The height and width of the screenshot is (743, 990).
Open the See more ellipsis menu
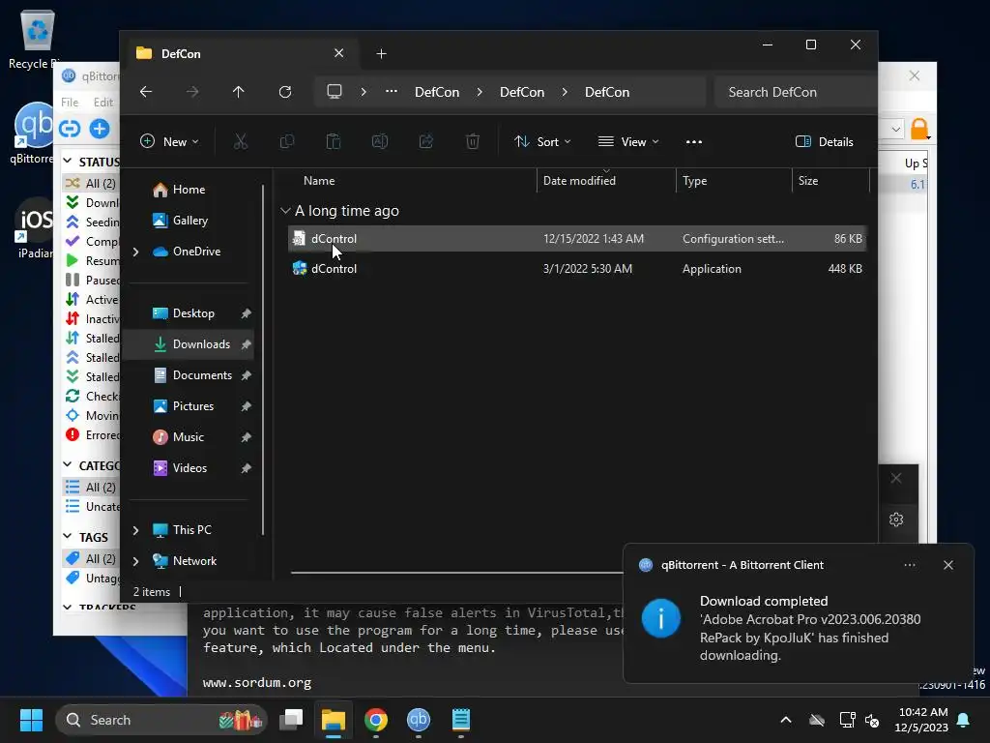[694, 141]
